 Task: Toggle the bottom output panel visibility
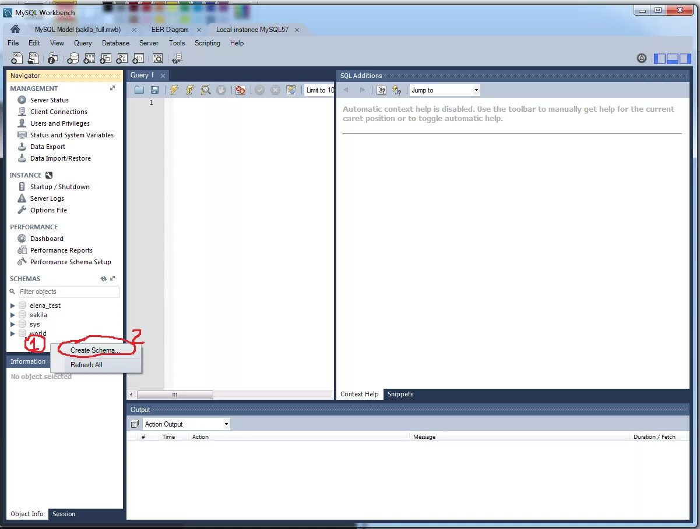coord(673,58)
